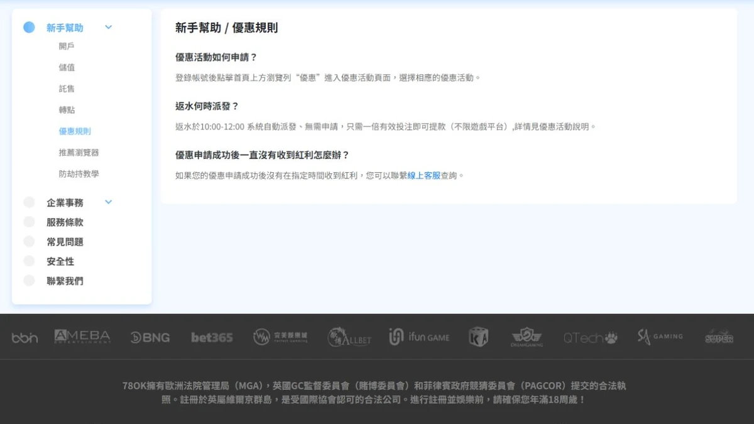
Task: Go to 服務條款 in sidebar
Action: tap(65, 222)
